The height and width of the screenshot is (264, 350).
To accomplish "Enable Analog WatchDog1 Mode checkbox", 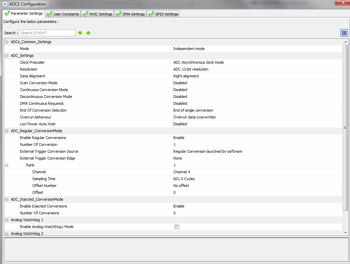I will pyautogui.click(x=177, y=227).
